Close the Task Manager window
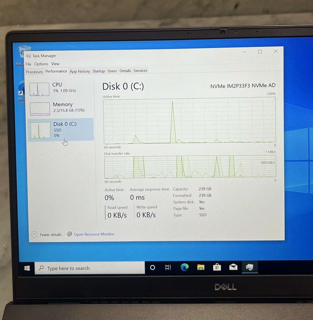The image size is (313, 320). coord(276,51)
